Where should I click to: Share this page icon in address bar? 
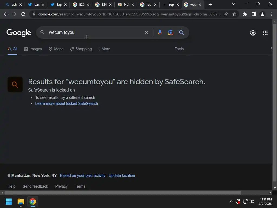coord(226,14)
